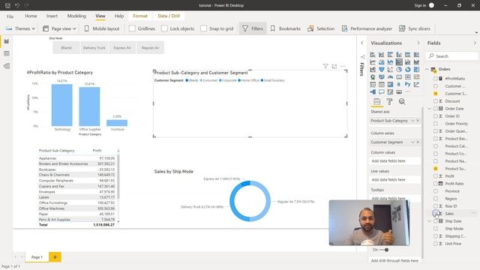This screenshot has height=270, width=480.
Task: Check the Ship Mode field checkbox
Action: [x=435, y=229]
